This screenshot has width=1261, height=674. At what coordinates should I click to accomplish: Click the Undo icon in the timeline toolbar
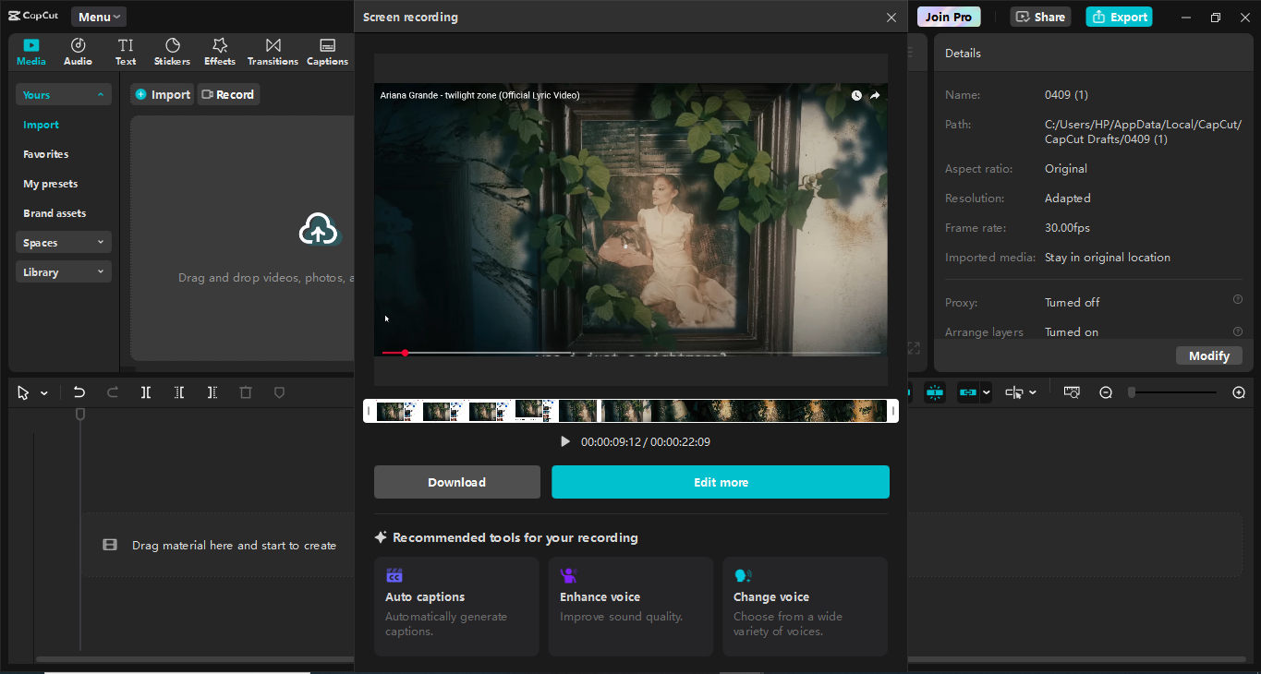(x=79, y=391)
